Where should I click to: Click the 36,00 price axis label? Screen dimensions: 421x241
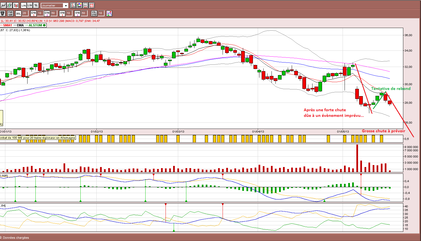408,35
